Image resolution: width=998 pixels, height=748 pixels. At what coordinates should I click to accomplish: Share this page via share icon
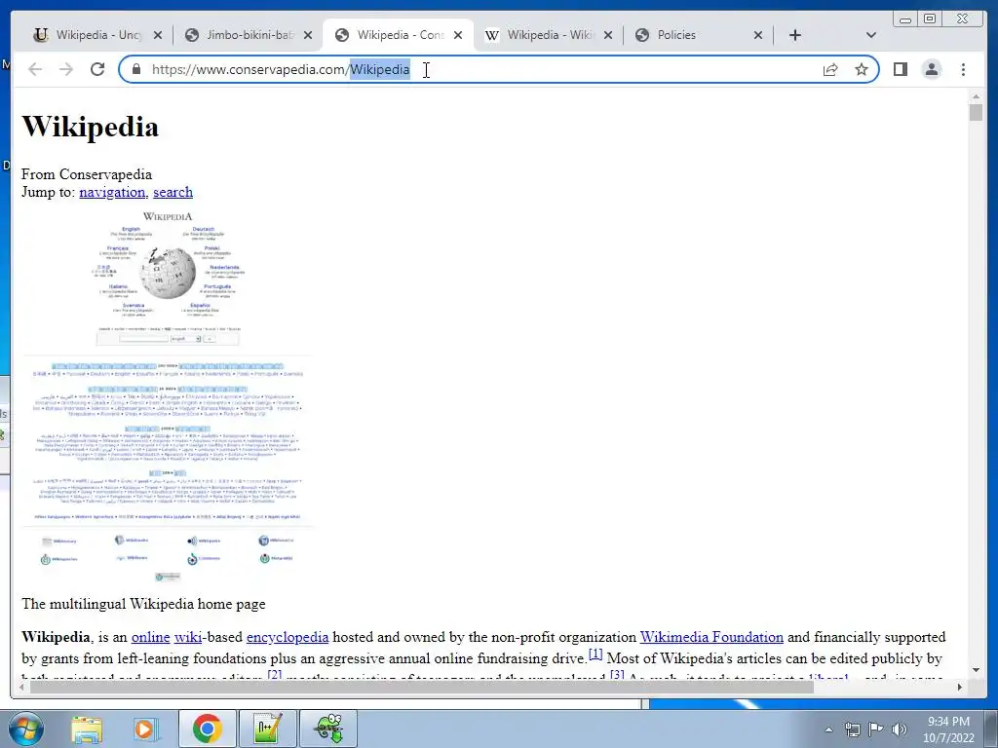pos(830,69)
